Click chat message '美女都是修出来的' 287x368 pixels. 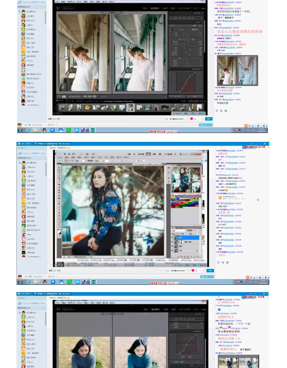tap(229, 331)
